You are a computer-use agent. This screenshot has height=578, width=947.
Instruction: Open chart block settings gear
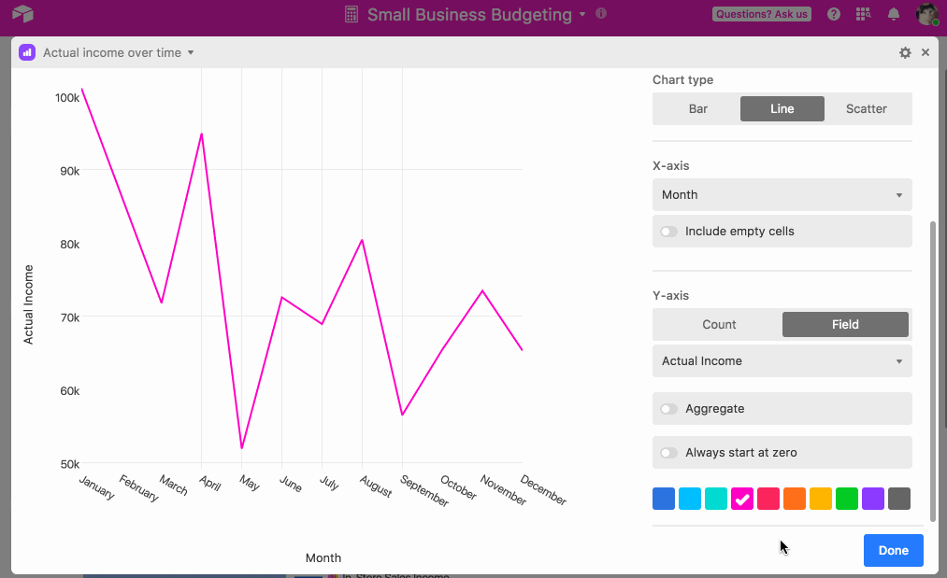(905, 52)
